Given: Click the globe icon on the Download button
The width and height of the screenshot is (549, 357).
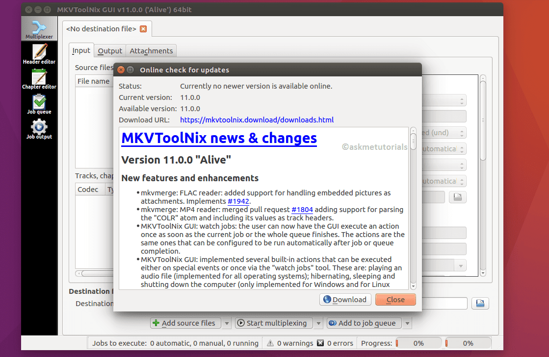Looking at the screenshot, I should click(x=327, y=299).
